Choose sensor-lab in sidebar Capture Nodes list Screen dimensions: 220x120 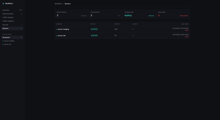(12, 44)
